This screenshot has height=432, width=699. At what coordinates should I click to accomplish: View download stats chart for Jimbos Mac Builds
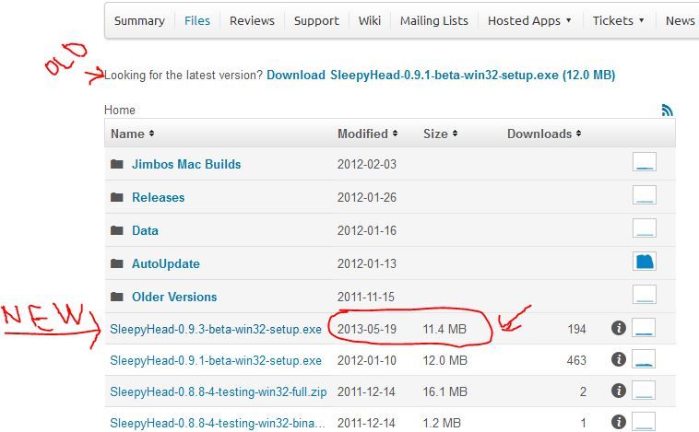tap(645, 162)
